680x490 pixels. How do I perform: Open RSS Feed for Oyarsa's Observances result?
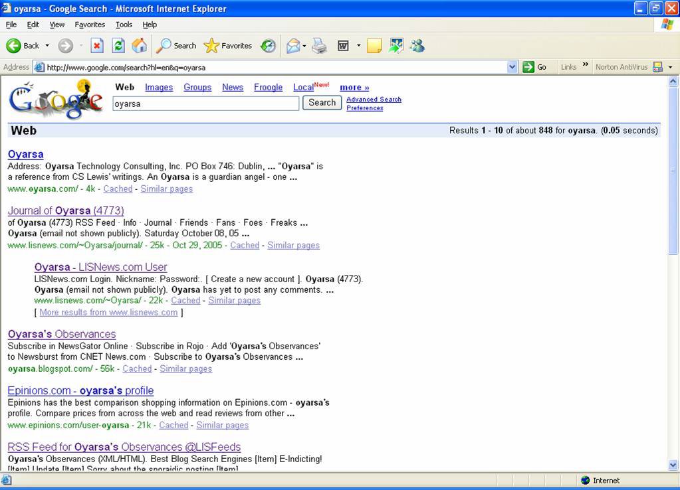(124, 447)
